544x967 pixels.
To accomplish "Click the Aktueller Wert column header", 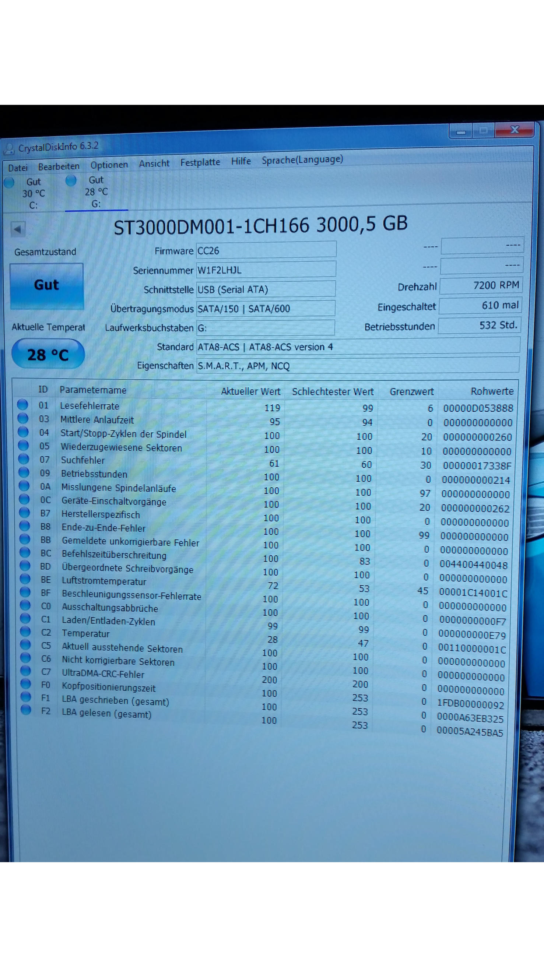I will coord(250,391).
